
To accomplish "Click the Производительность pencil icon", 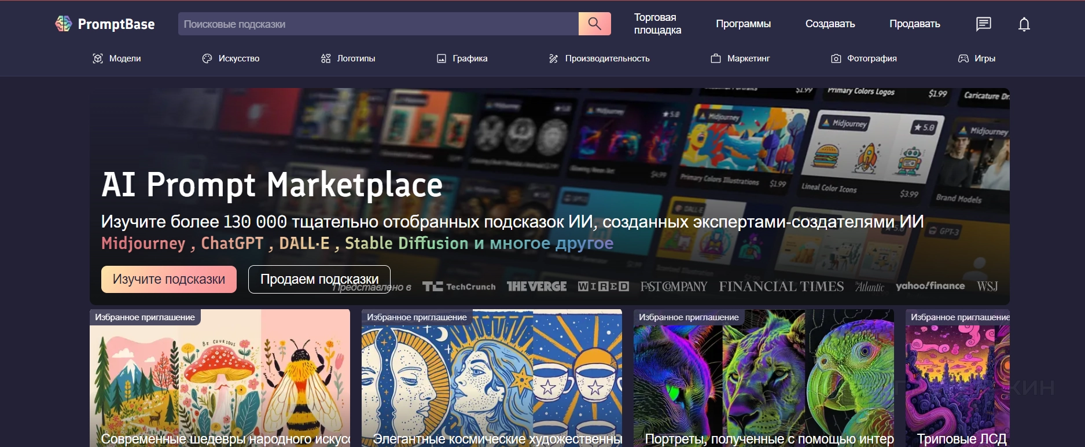I will click(554, 58).
